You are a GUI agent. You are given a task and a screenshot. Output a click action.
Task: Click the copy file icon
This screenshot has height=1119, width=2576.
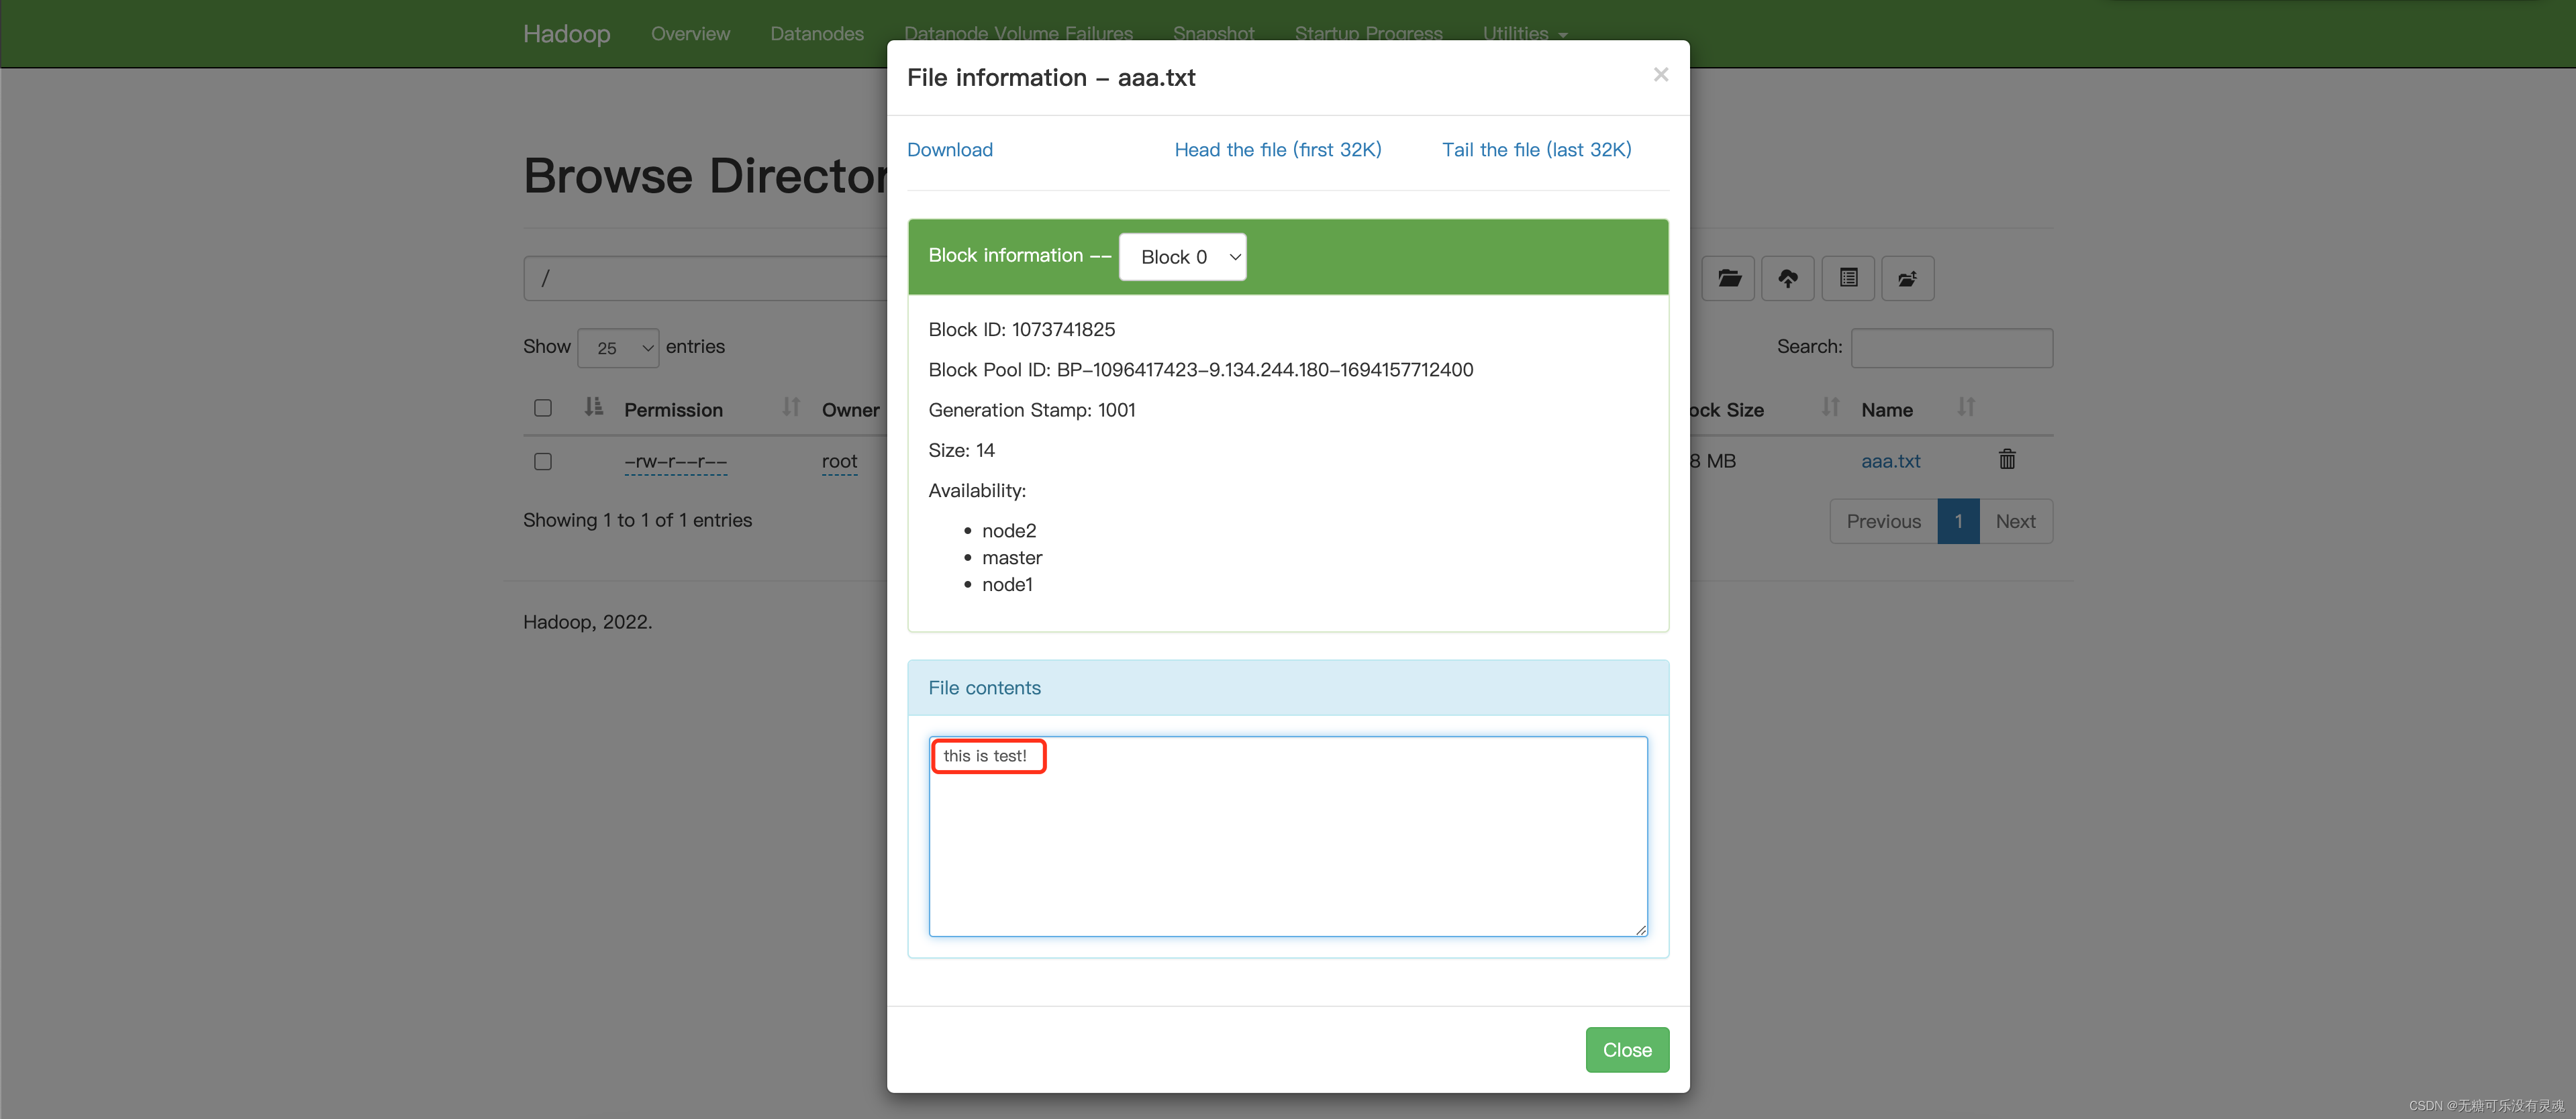click(x=1846, y=278)
